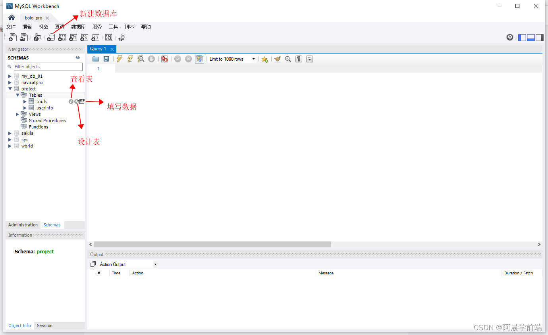Collapse the project schema
Viewport: 548px width, 335px height.
click(x=10, y=89)
